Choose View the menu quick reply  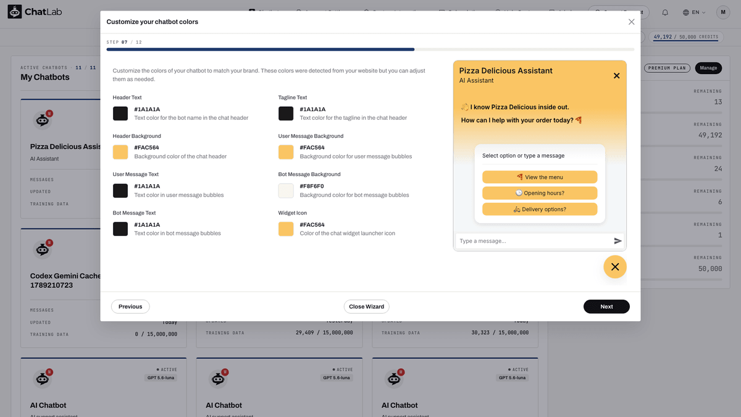tap(540, 177)
